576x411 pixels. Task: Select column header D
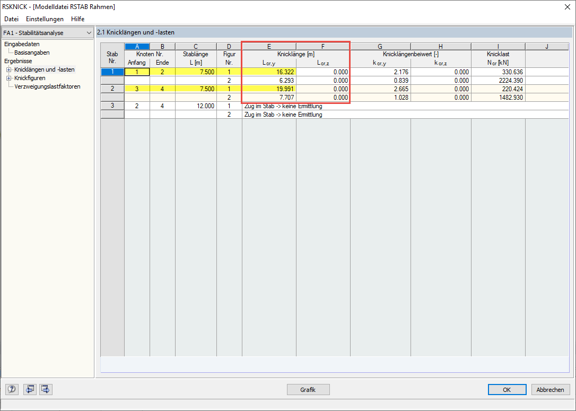[229, 46]
